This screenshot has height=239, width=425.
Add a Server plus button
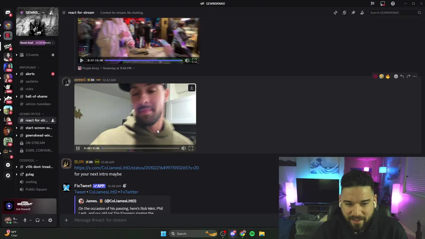pyautogui.click(x=8, y=165)
